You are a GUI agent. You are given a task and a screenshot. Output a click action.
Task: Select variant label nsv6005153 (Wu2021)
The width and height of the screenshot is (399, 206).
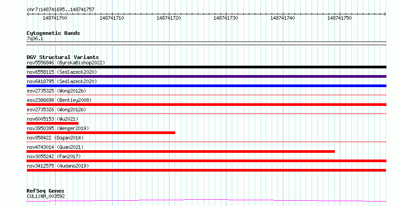[52, 119]
